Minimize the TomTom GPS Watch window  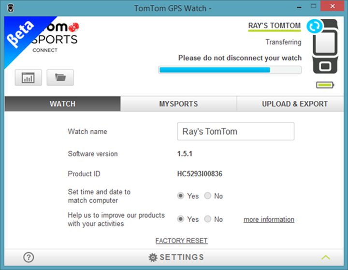pos(299,7)
